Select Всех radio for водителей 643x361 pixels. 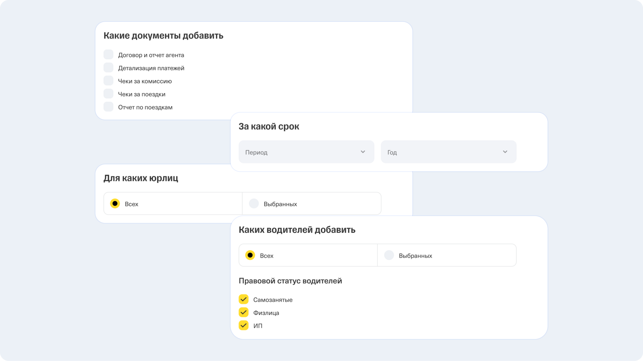coord(250,255)
